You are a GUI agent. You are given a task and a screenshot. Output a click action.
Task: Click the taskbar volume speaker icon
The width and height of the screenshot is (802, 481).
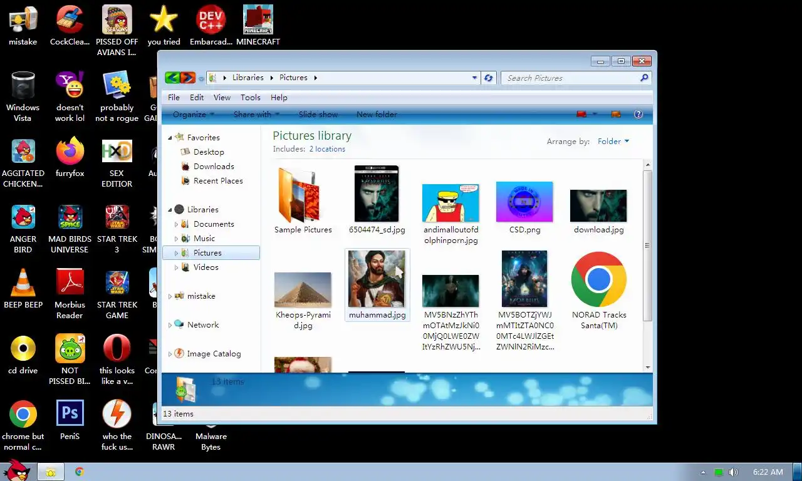(x=733, y=472)
